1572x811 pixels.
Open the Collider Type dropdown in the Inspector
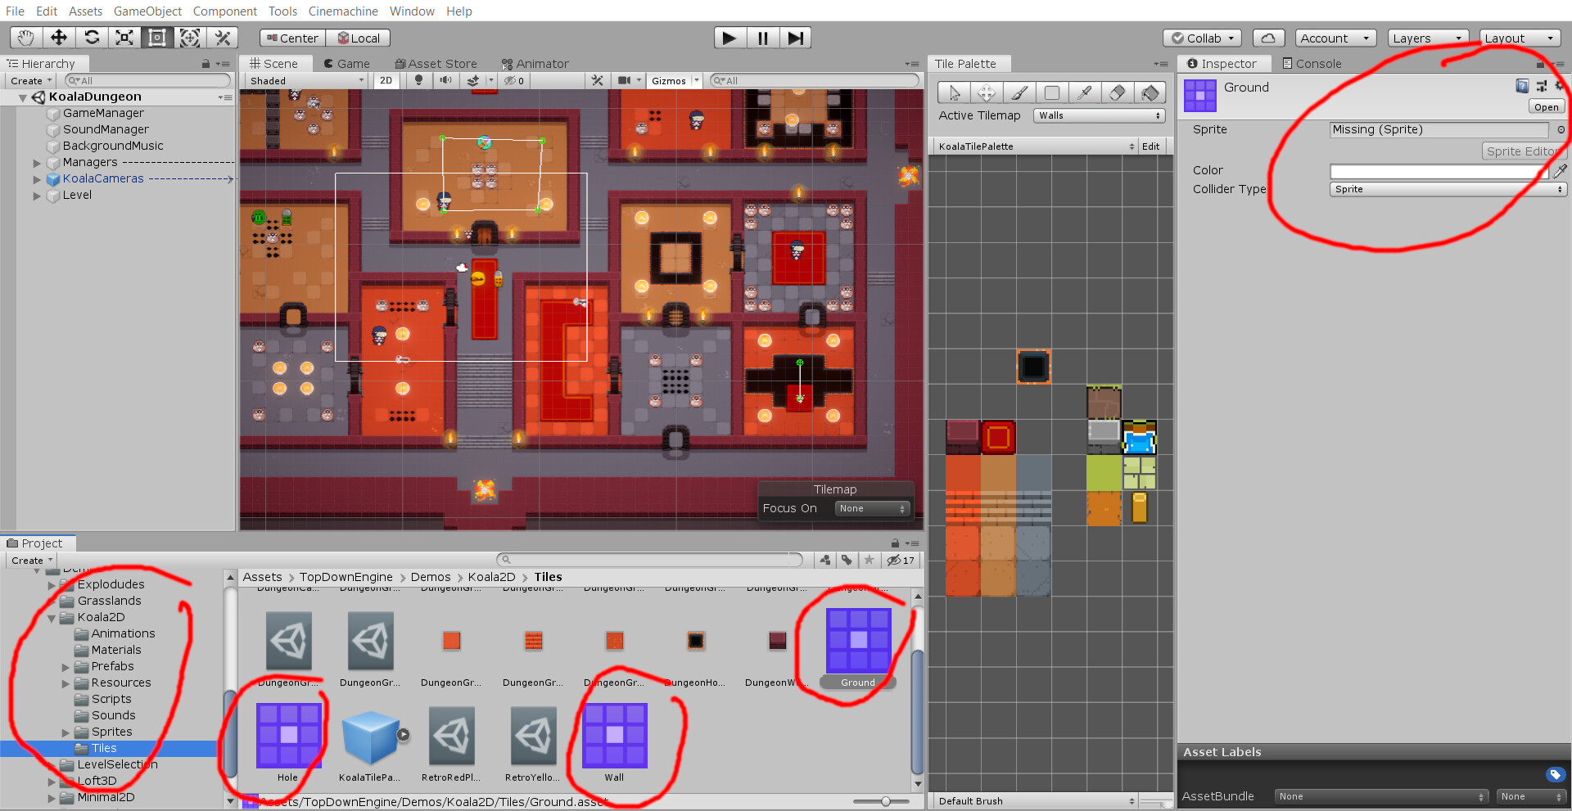tap(1446, 189)
